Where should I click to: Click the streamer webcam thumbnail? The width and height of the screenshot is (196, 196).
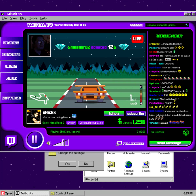click(40, 46)
